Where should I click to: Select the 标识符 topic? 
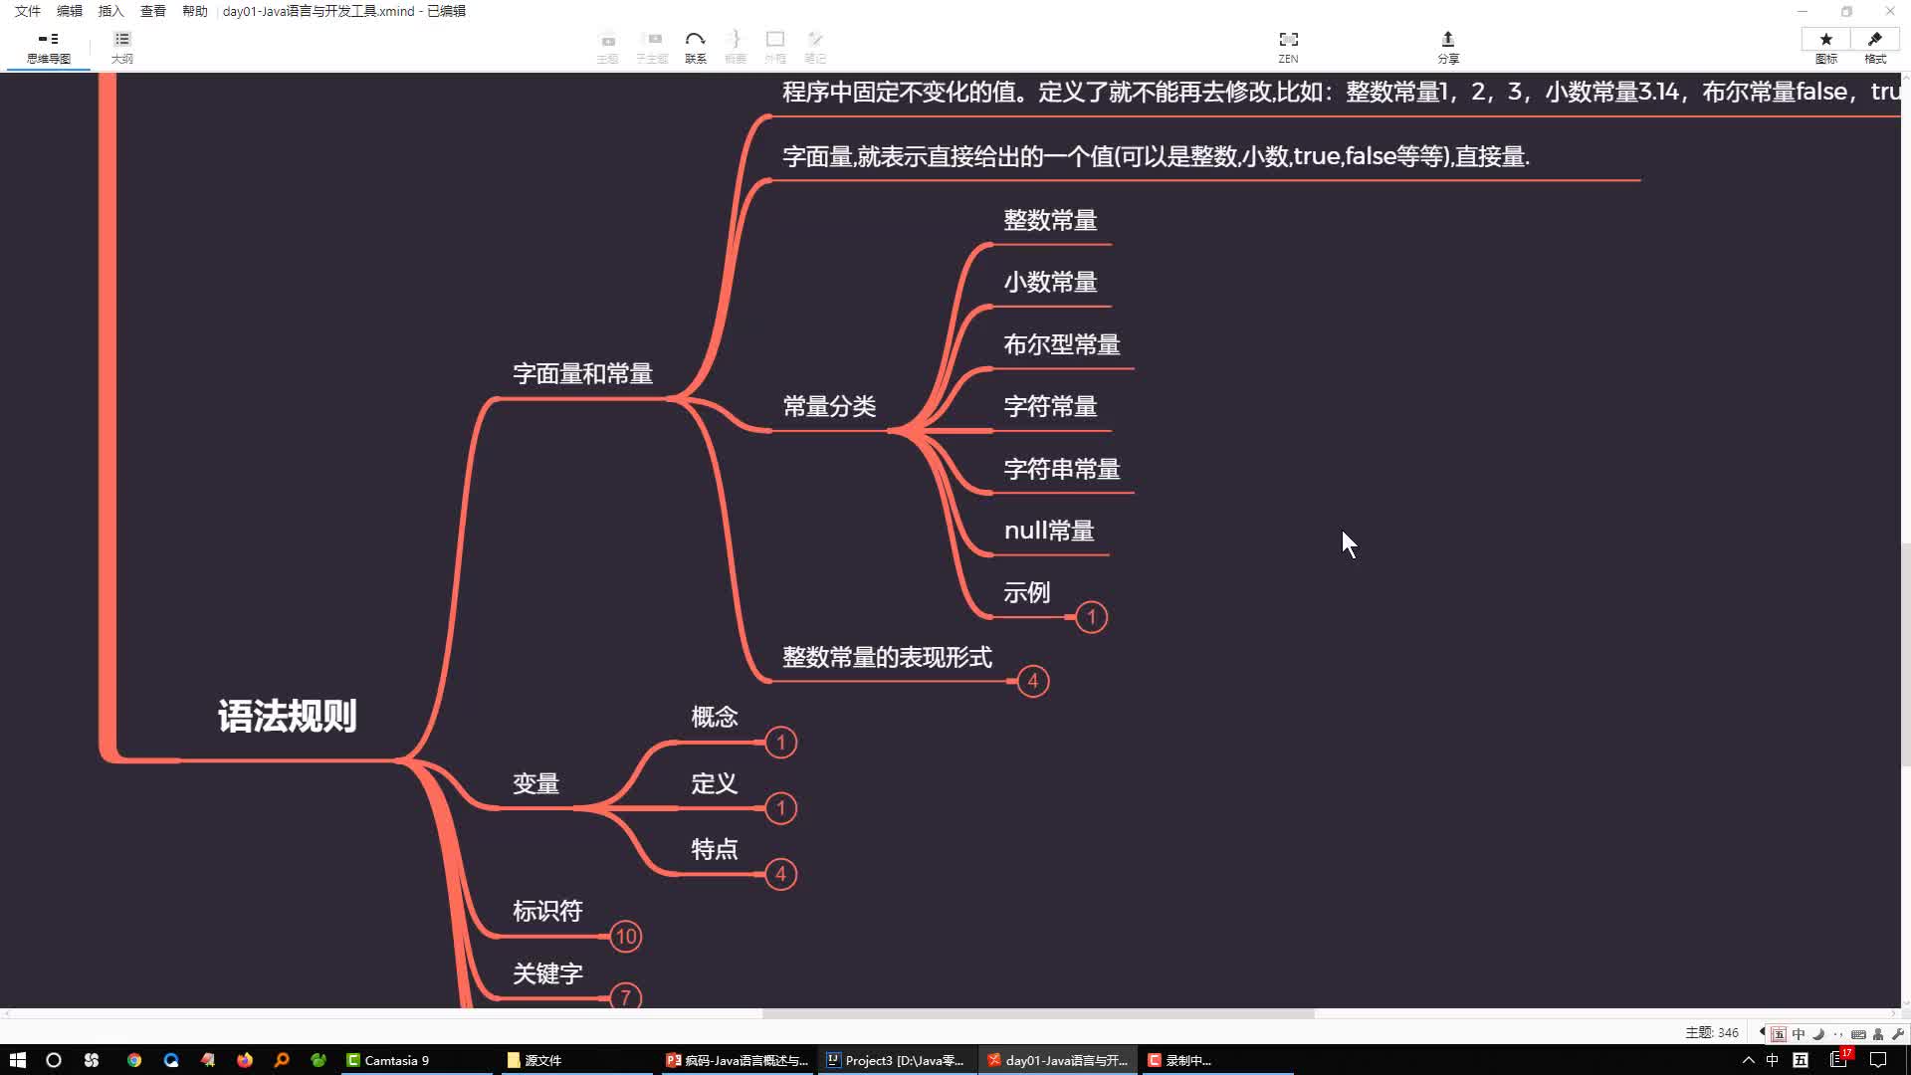547,911
